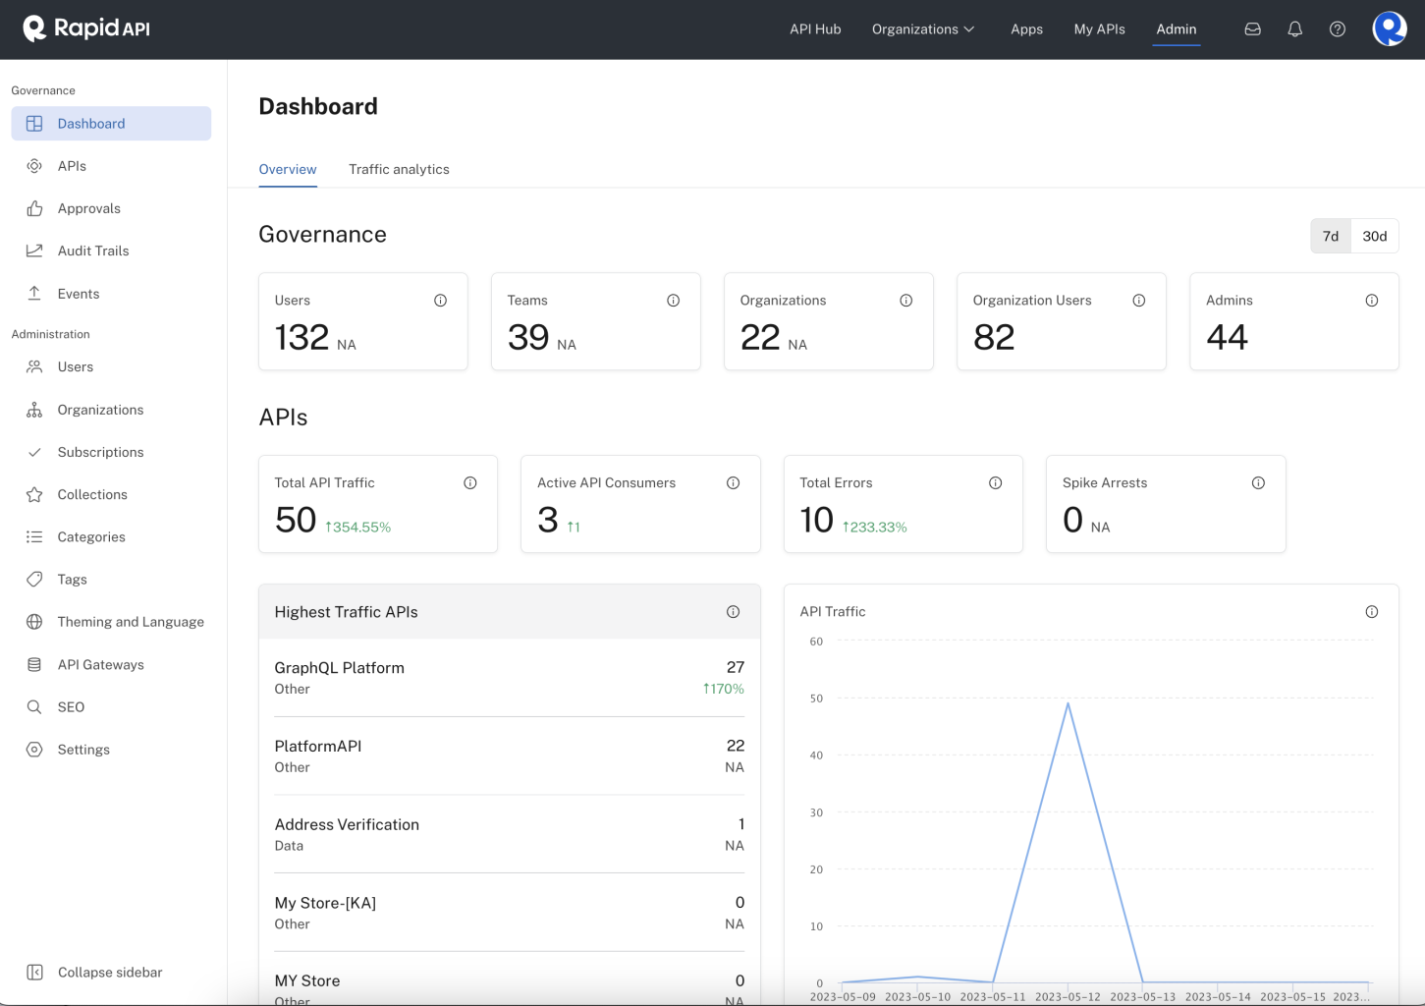This screenshot has height=1006, width=1425.
Task: Click the Subscriptions checkmark icon
Action: (33, 452)
